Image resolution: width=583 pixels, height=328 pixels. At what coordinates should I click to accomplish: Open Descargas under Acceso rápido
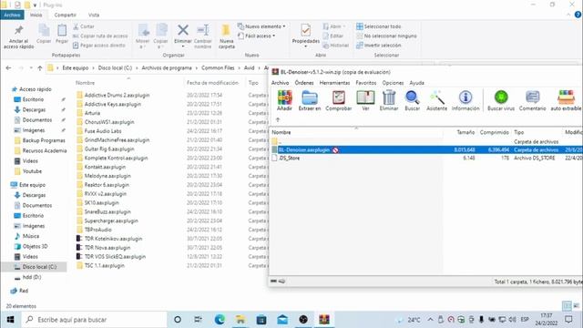tap(34, 109)
